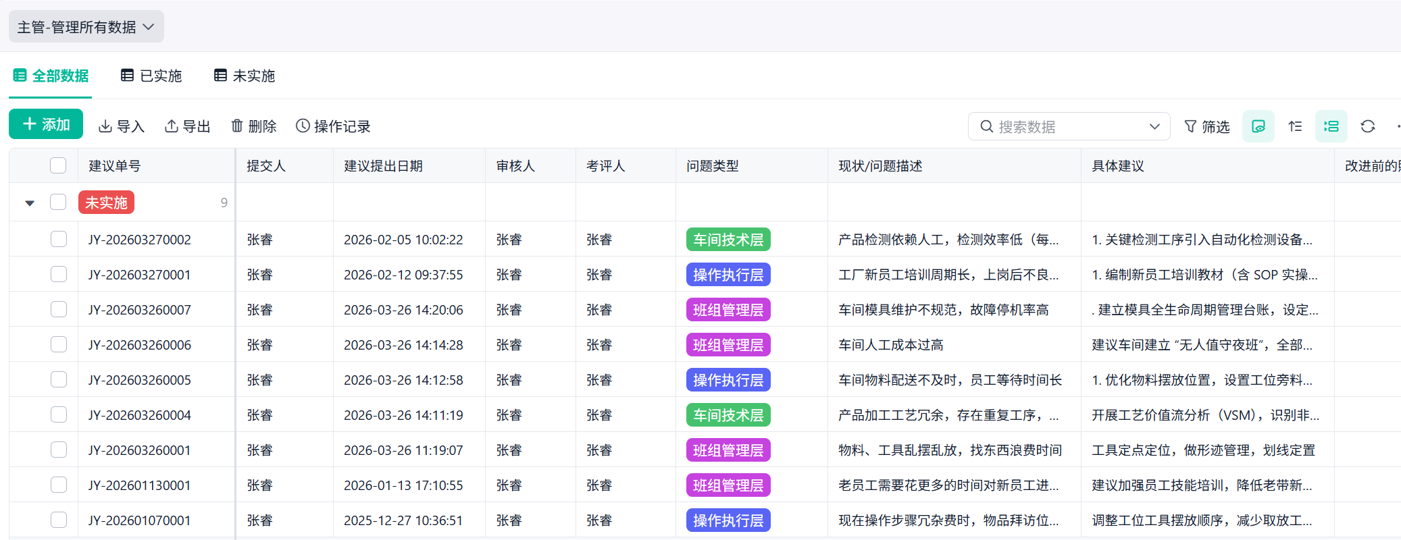Collapse the 未实施 group triangle

(x=30, y=202)
